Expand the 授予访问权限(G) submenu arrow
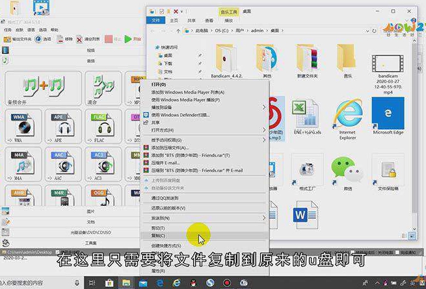The image size is (426, 289). (x=264, y=140)
